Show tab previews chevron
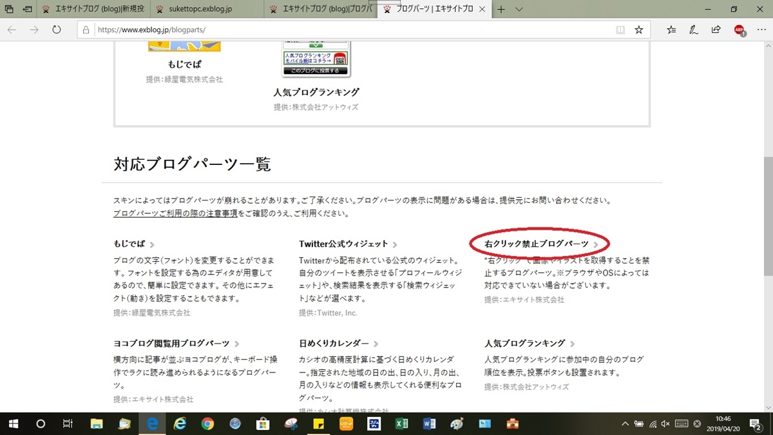The height and width of the screenshot is (435, 773). pos(519,10)
